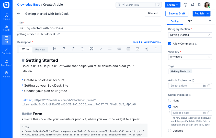Viewport: 216px width, 138px height.
Task: Click Switch to WYSIWYG Editor link
Action: pyautogui.click(x=147, y=42)
